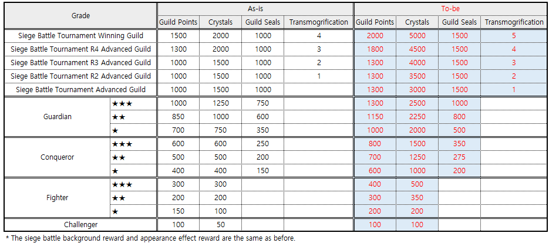Click the To-be Transmogrification column header
Screen dimensions: 549x243
point(514,22)
